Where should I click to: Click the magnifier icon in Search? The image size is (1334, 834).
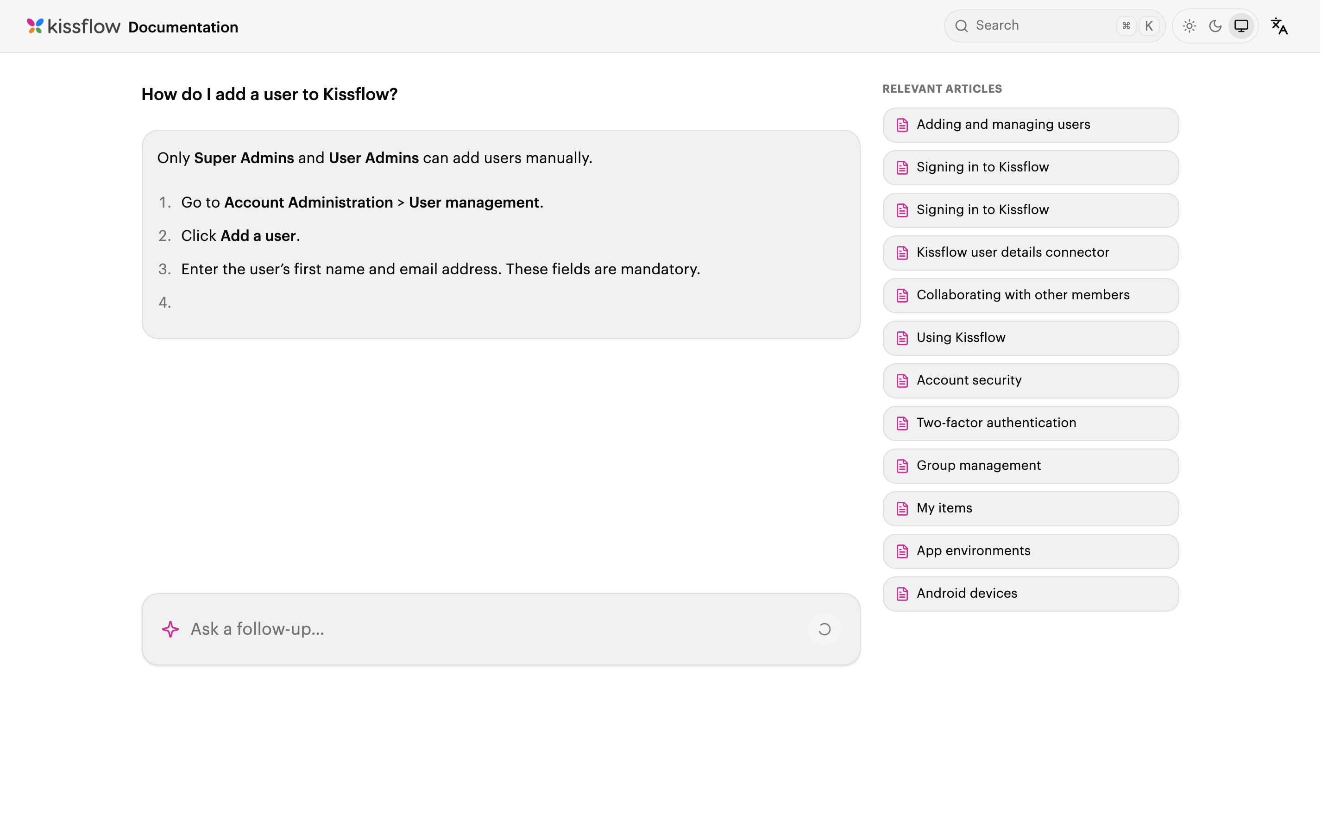tap(962, 26)
